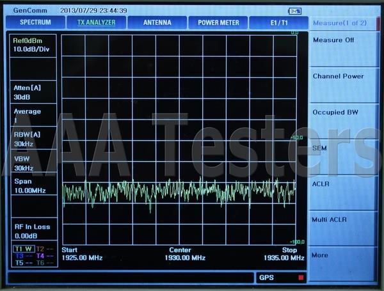
Task: Click the Average count setting
Action: (x=33, y=115)
